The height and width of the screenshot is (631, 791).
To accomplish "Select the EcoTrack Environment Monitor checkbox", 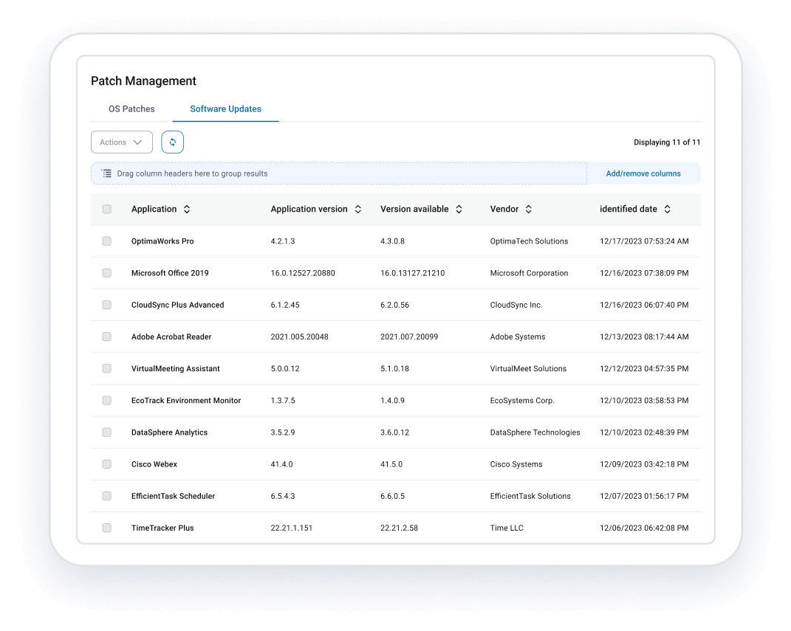I will 107,401.
